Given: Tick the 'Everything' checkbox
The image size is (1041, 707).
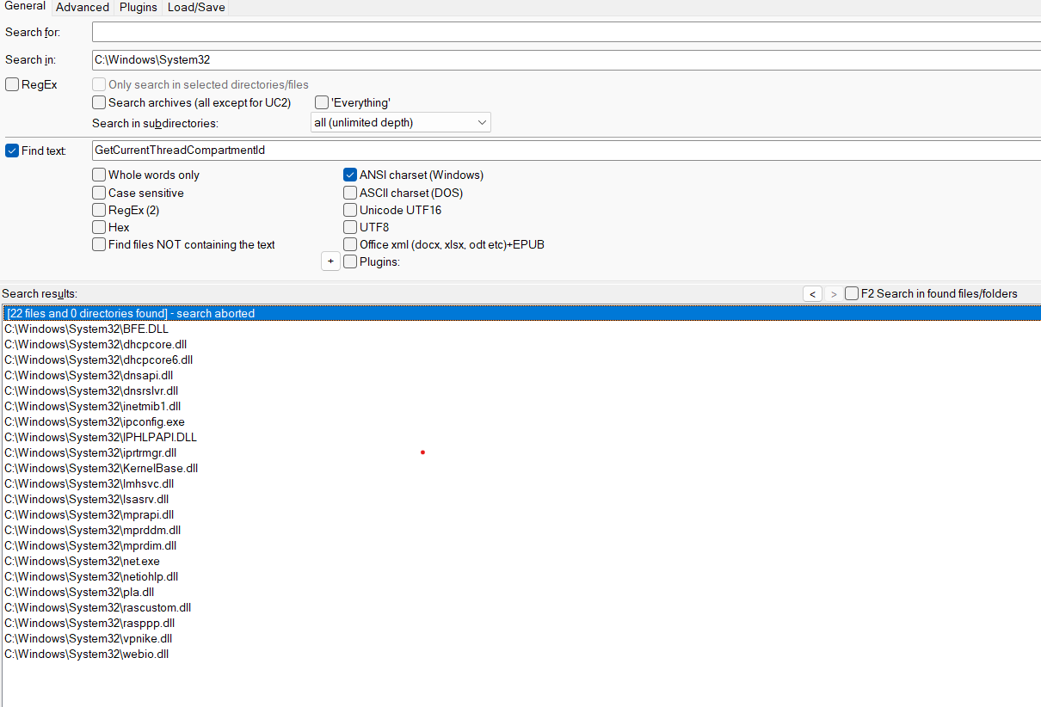Looking at the screenshot, I should [x=322, y=102].
